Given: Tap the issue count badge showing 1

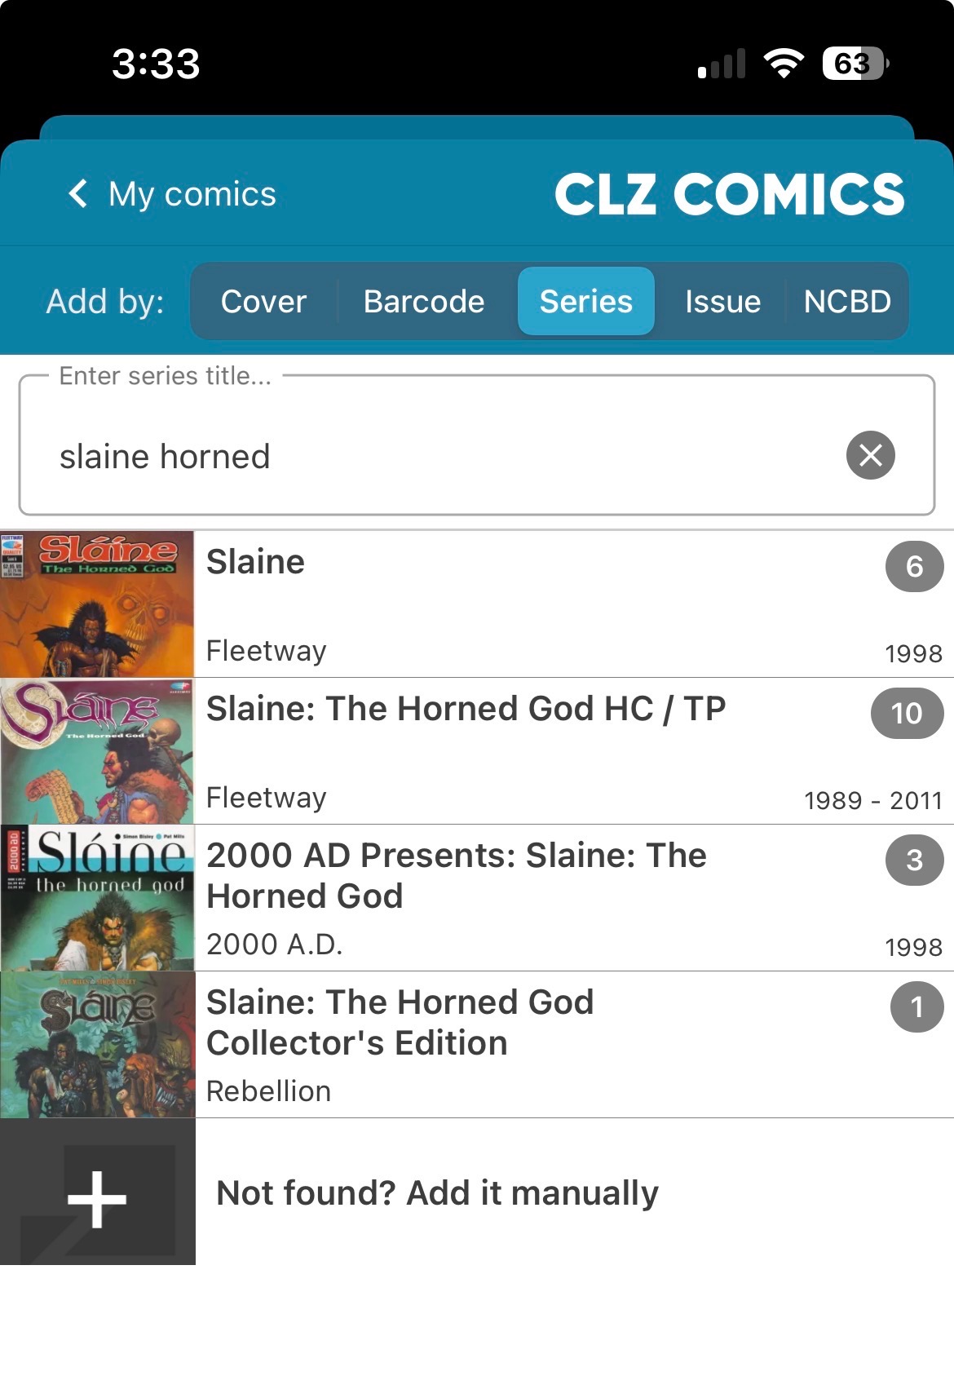Looking at the screenshot, I should click(x=916, y=1007).
